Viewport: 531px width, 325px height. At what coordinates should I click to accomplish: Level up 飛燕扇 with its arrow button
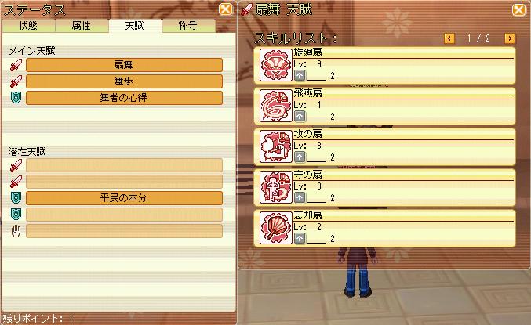click(x=300, y=117)
